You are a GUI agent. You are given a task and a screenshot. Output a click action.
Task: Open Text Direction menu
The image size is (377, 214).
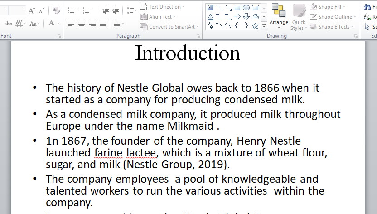click(163, 7)
